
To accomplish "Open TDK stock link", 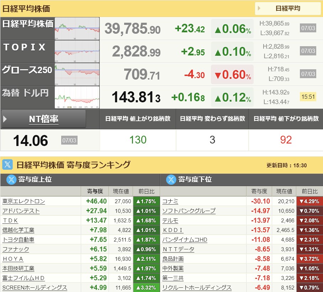I will pyautogui.click(x=10, y=221).
